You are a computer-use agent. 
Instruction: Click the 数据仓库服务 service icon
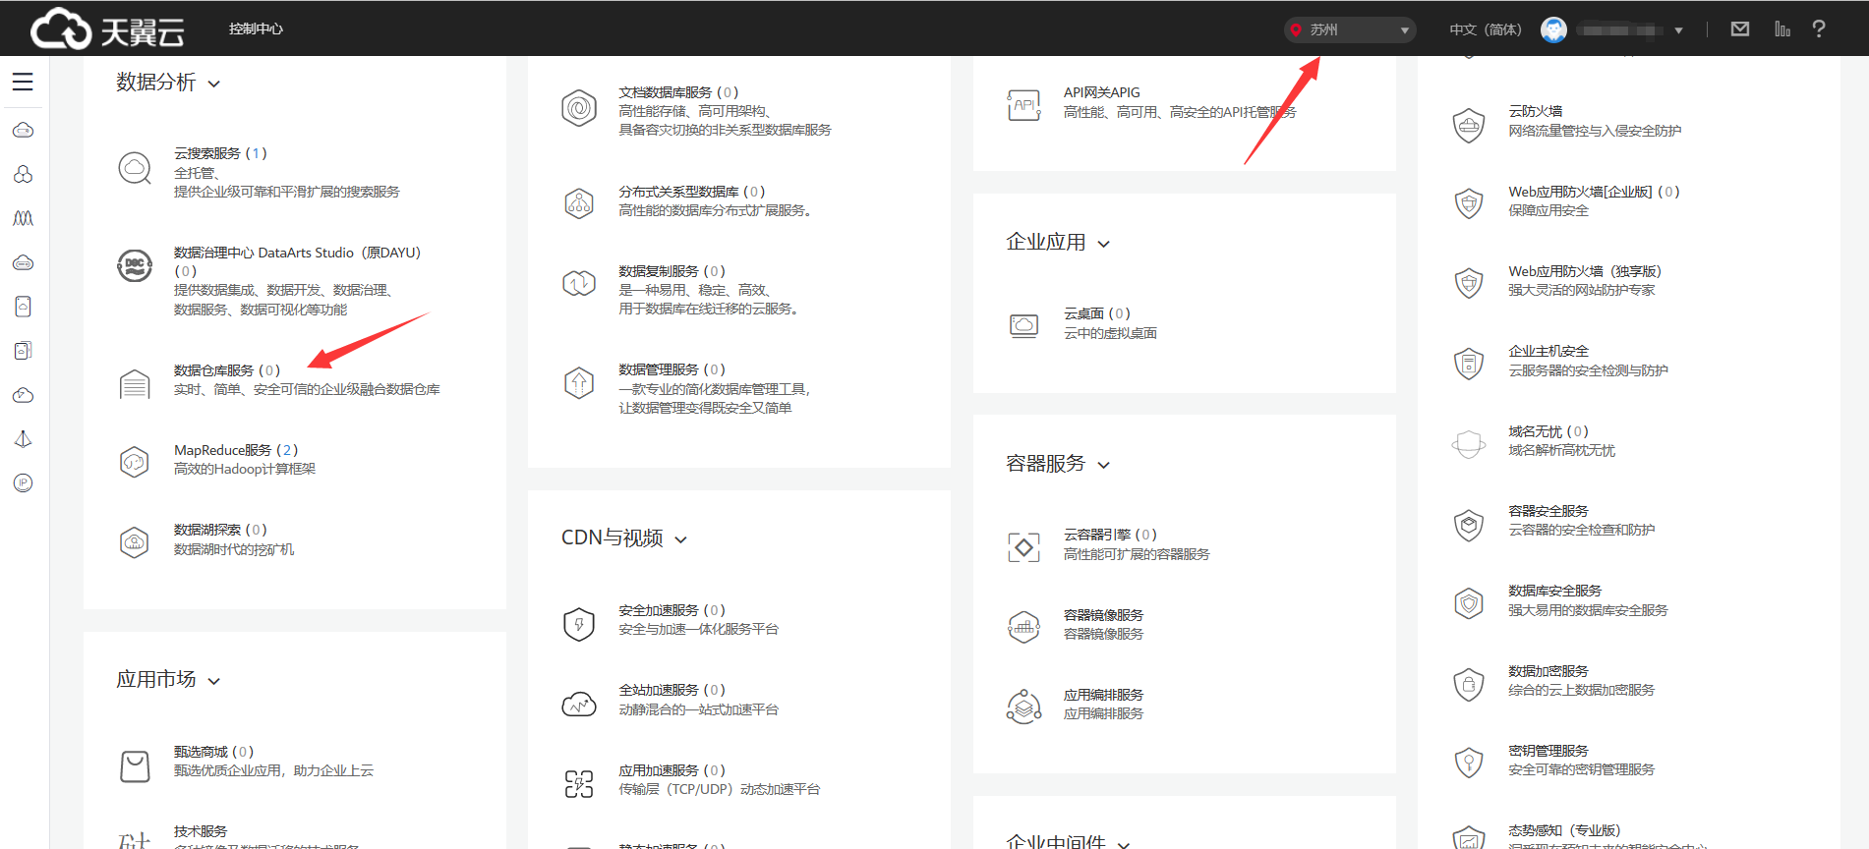pos(135,383)
